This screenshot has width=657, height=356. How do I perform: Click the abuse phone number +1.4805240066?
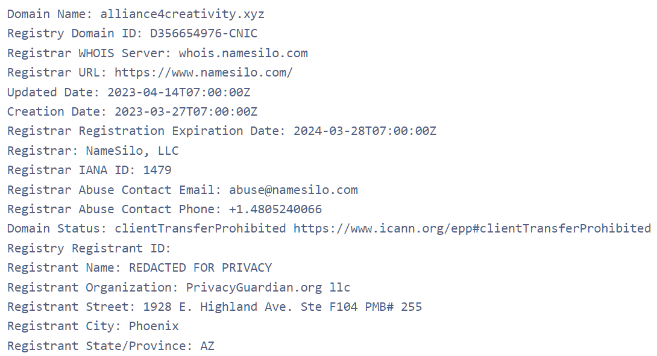[275, 209]
